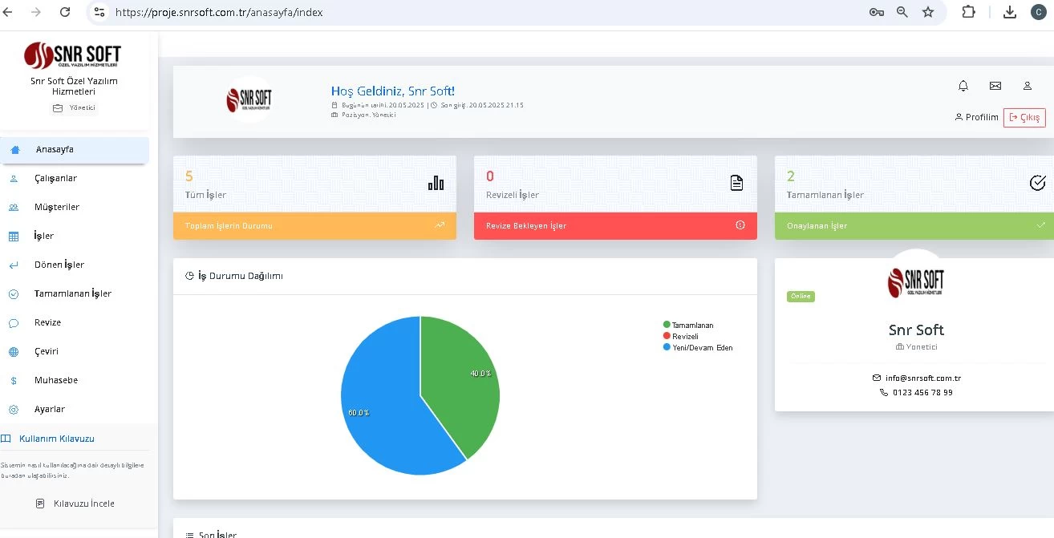Click the checkmark icon on the Tamamlanan İşler card
1054x538 pixels.
1036,183
